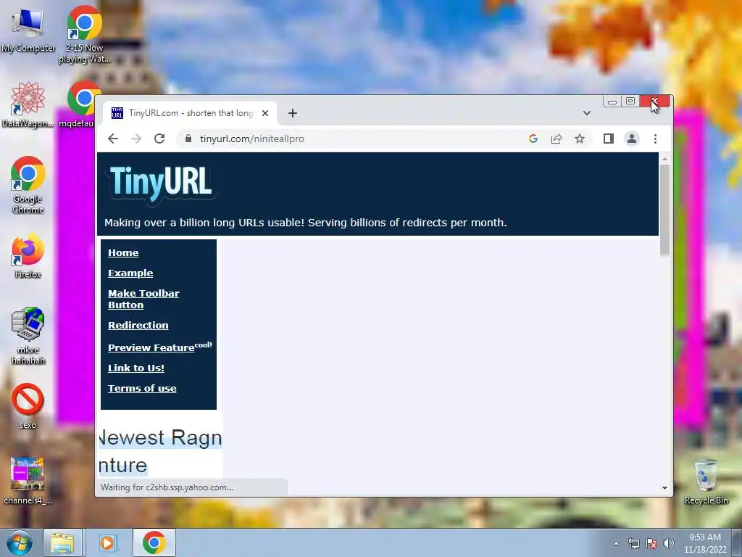Open the Recycle Bin
This screenshot has width=742, height=557.
click(706, 482)
